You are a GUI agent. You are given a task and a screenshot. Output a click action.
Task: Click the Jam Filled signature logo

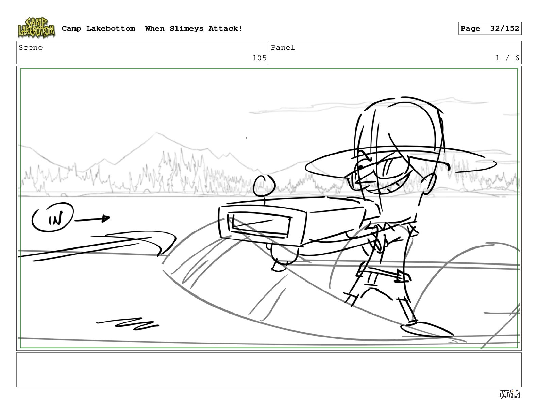(x=510, y=394)
